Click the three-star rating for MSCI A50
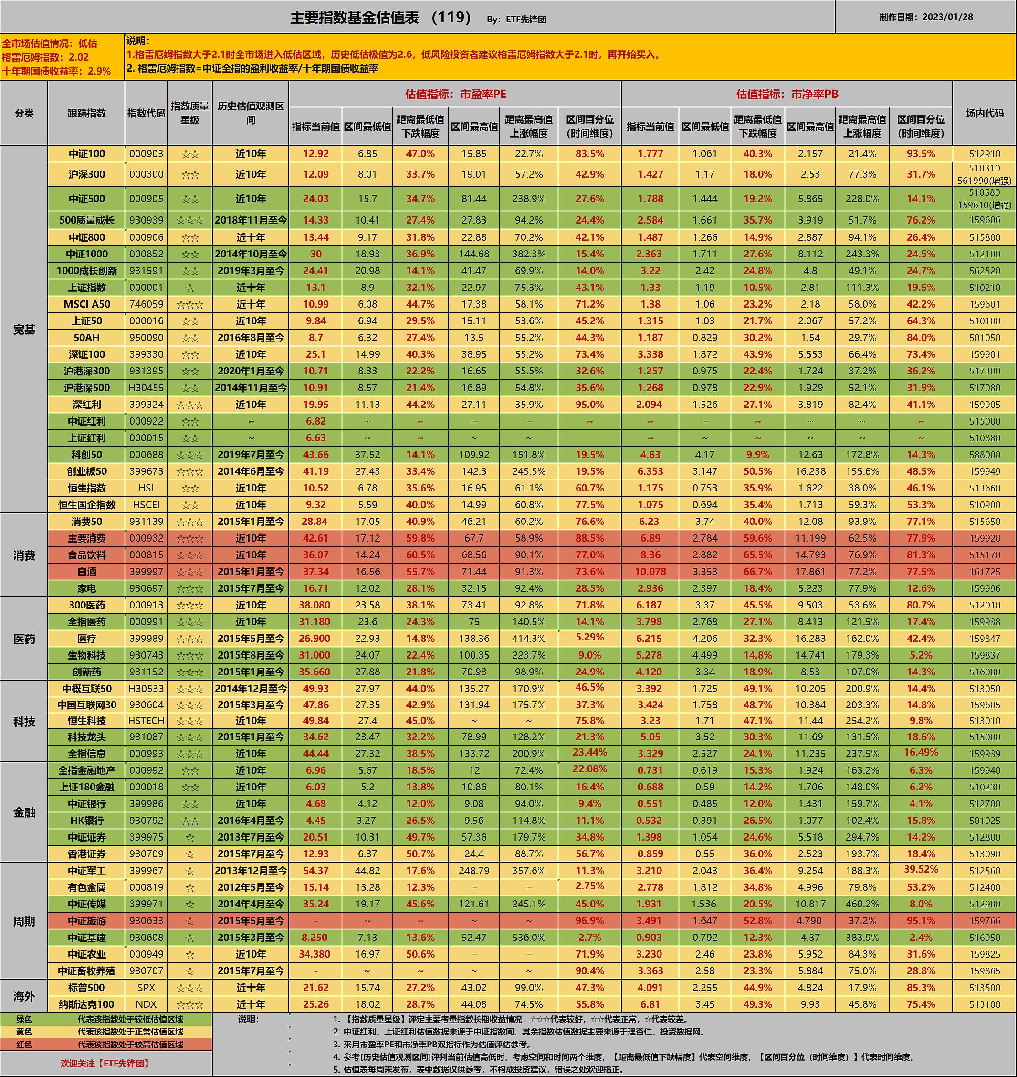Viewport: 1017px width, 1077px height. (190, 304)
